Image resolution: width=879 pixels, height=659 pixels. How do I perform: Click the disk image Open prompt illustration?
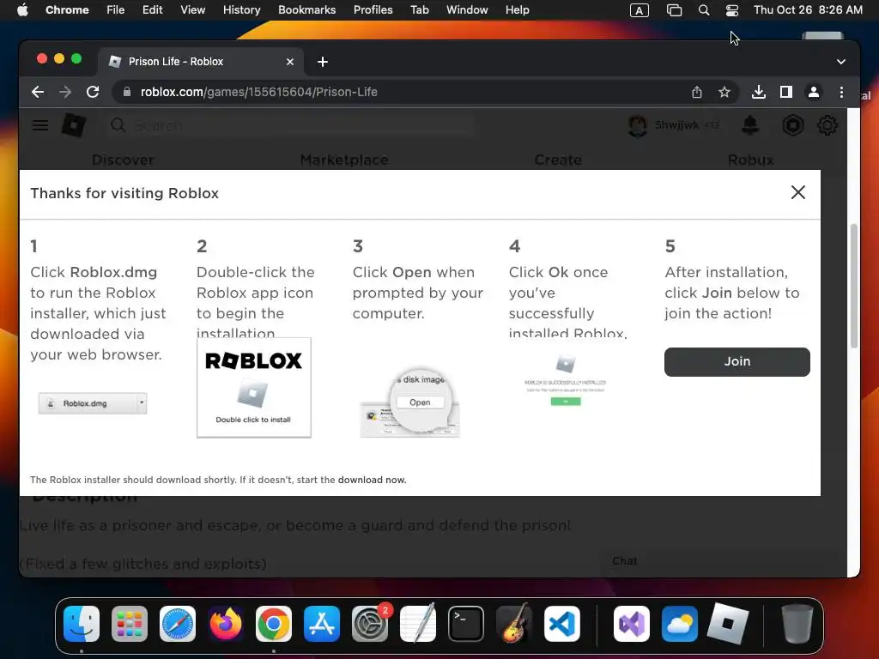tap(409, 402)
